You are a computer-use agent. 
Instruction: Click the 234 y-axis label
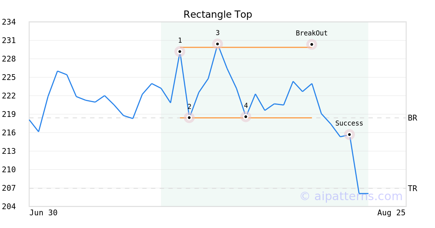tap(9, 22)
